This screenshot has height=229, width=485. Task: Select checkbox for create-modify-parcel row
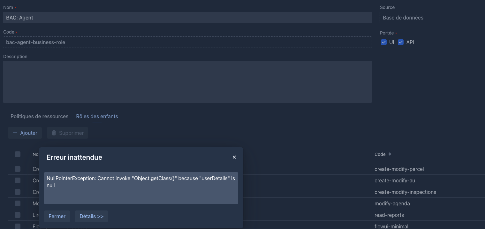[18, 169]
